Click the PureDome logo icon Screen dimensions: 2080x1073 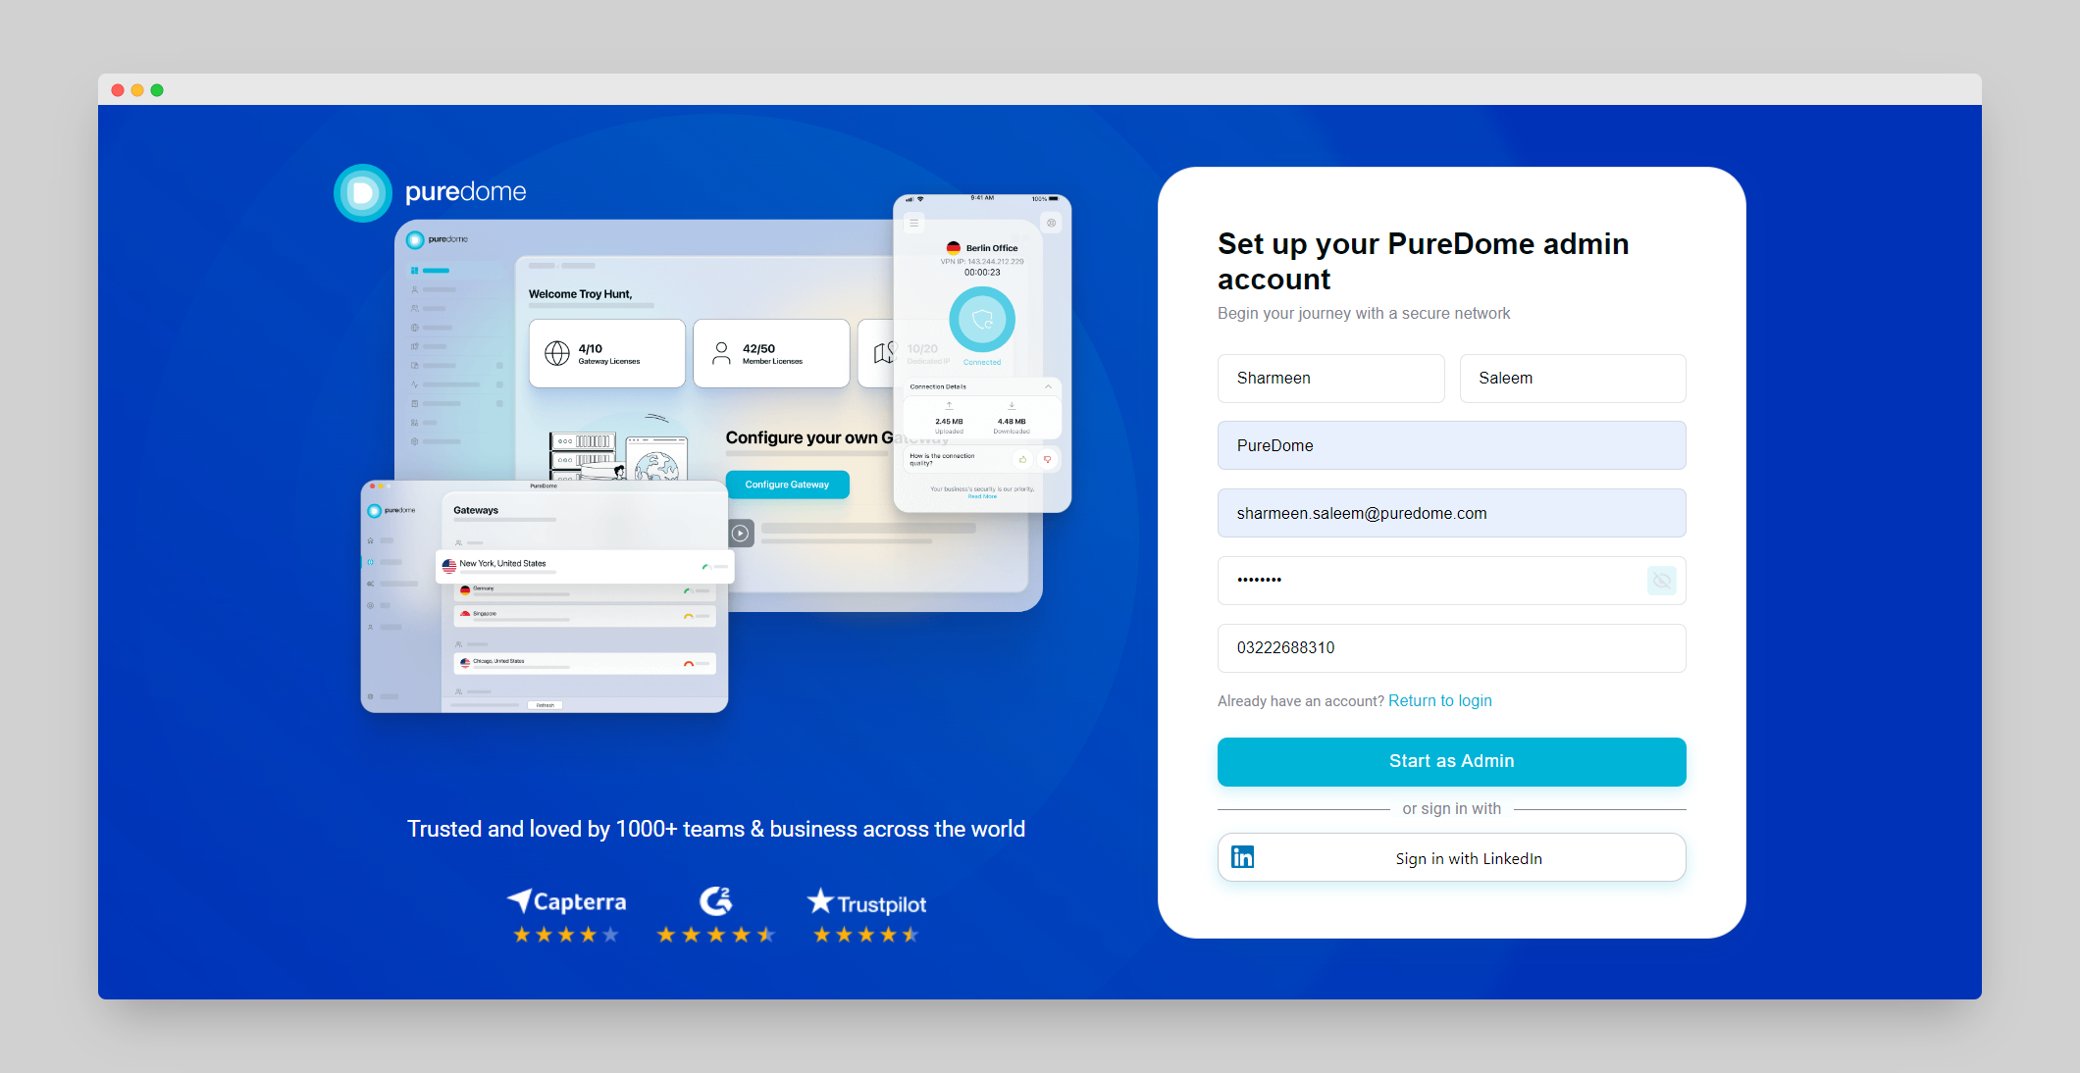click(363, 193)
